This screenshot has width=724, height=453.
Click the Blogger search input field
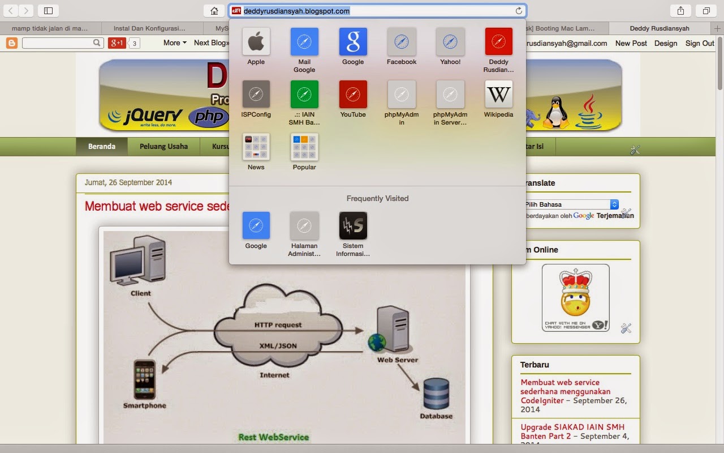58,43
